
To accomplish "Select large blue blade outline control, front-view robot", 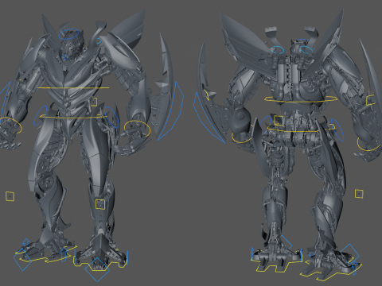I will coord(171,110).
